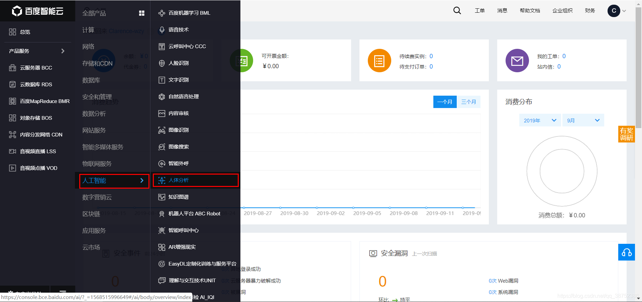Open 财务 finance link
642x302 pixels.
(x=590, y=11)
